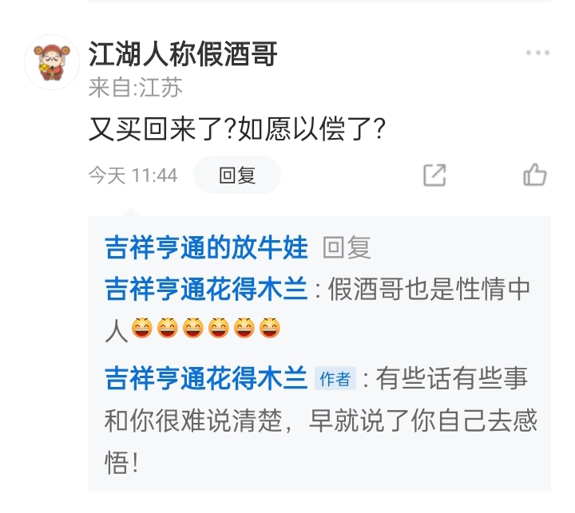575x513 pixels.
Task: Tap the pointer notch atop reply panel
Action: coord(130,212)
